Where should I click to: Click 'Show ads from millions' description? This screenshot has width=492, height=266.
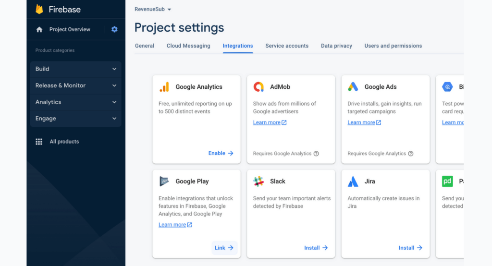[284, 108]
